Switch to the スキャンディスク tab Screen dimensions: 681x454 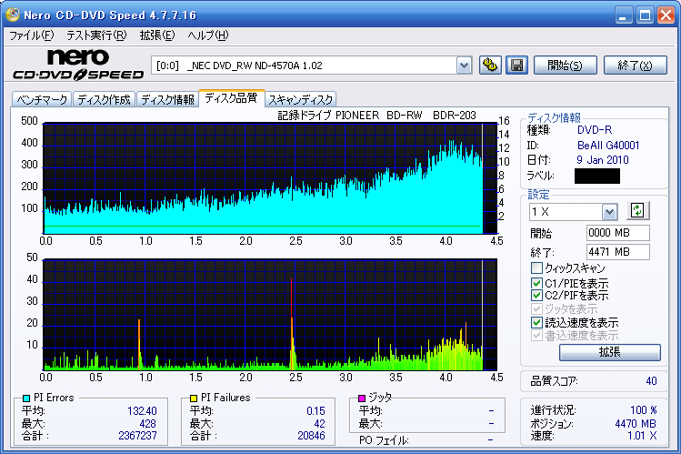301,100
